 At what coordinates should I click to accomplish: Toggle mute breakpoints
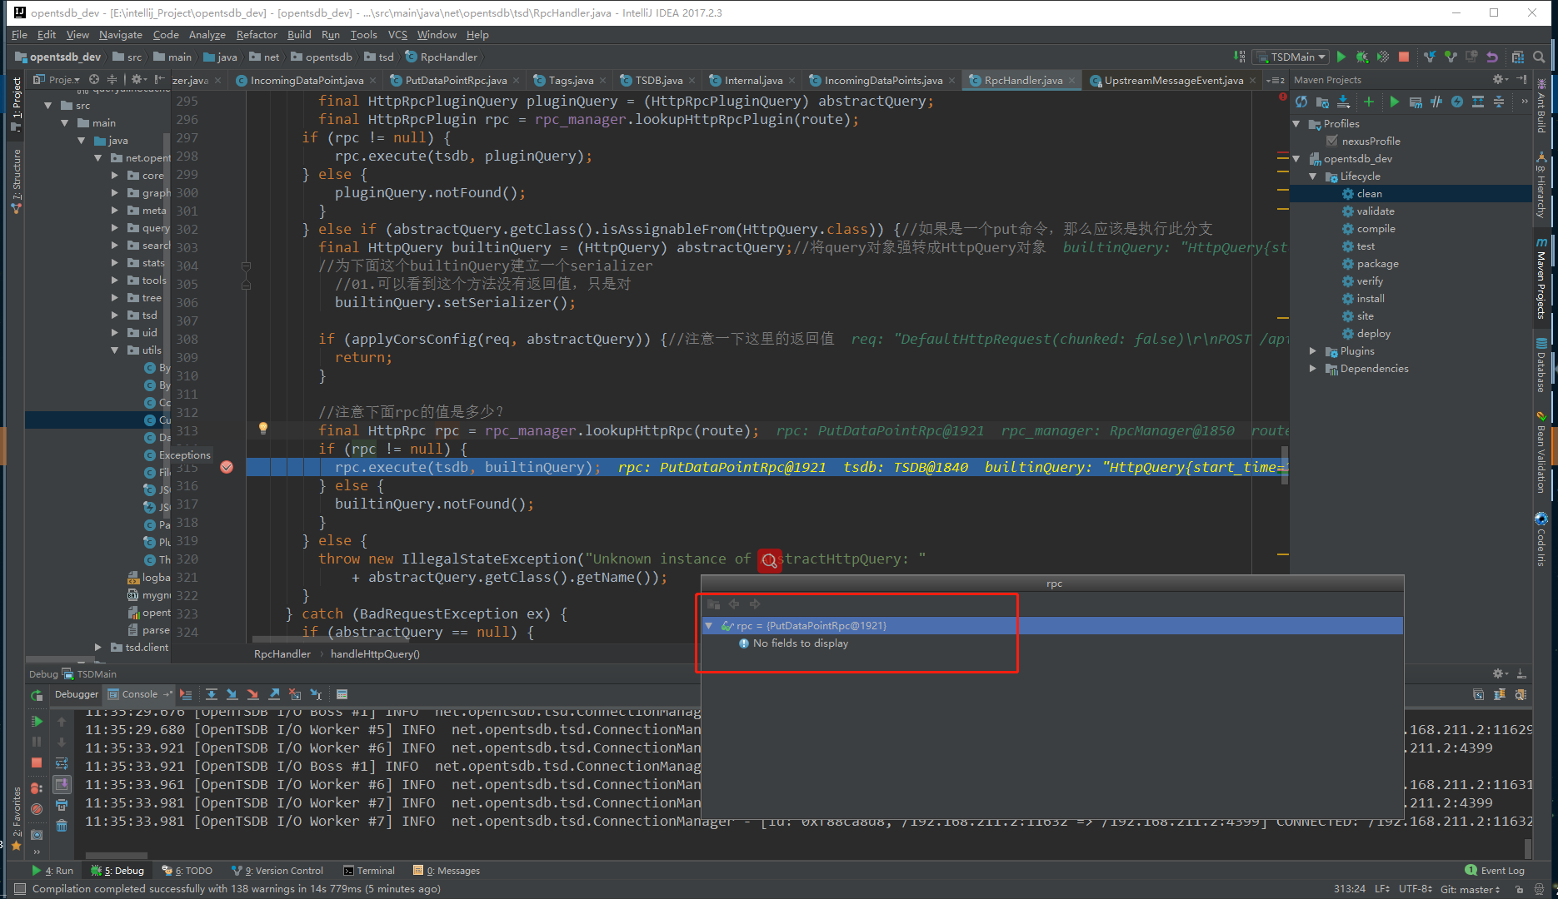[x=37, y=808]
